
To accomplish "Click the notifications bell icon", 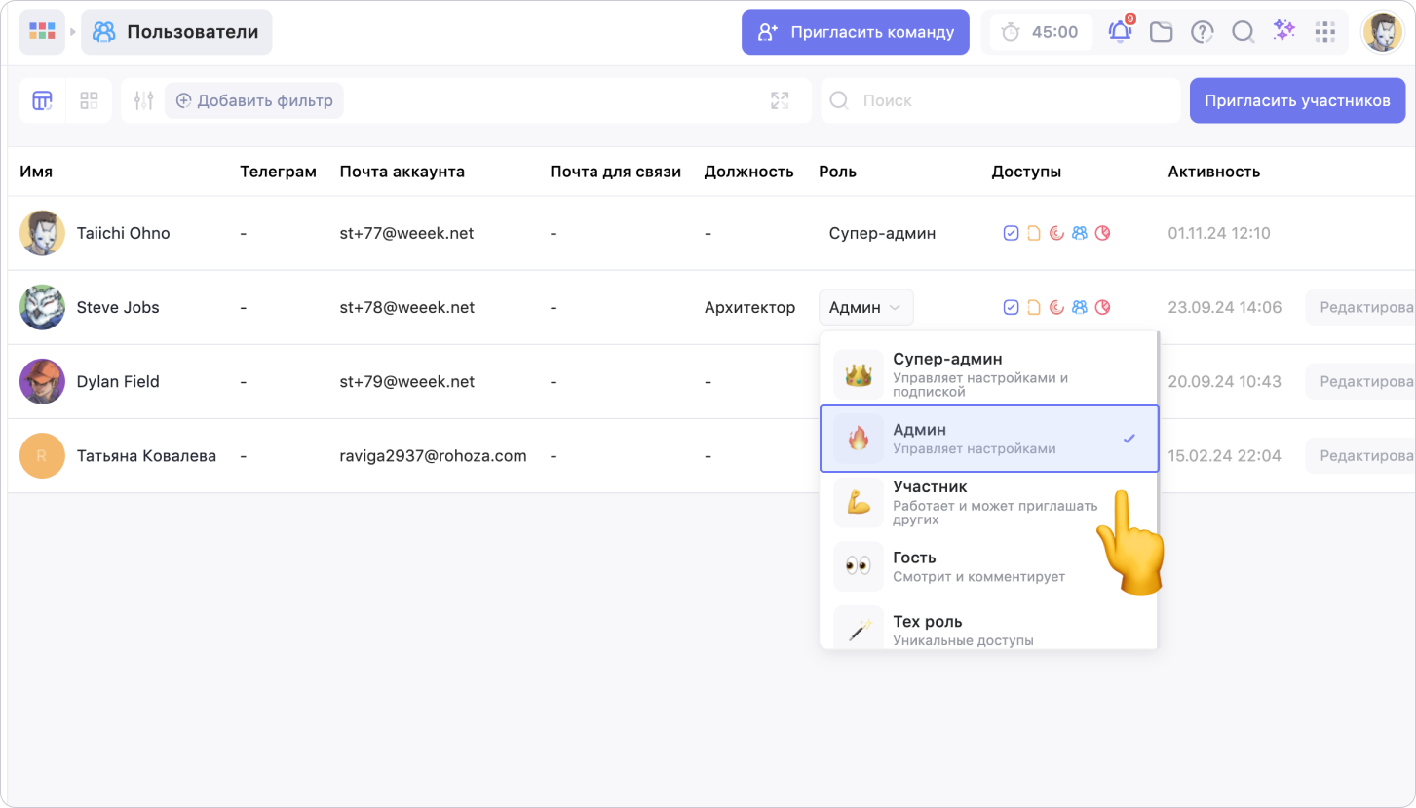I will tap(1120, 32).
